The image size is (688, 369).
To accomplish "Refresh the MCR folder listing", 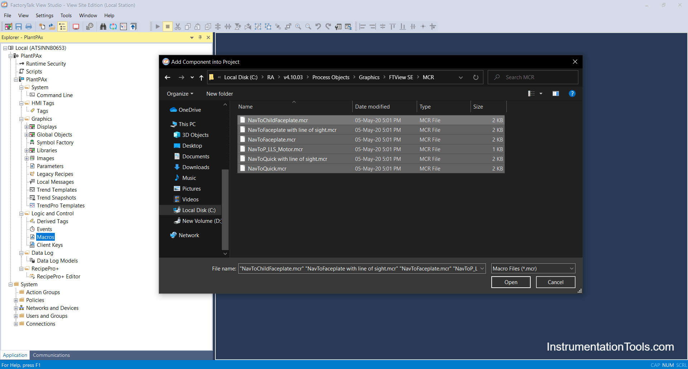I will pos(476,77).
